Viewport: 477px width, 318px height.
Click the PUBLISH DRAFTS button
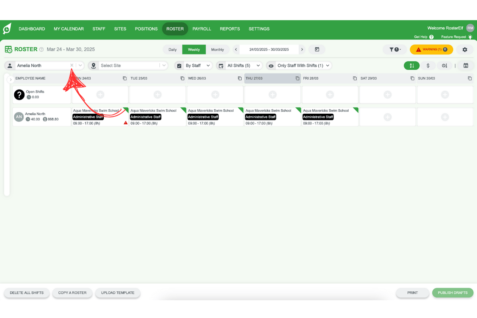[453, 293]
